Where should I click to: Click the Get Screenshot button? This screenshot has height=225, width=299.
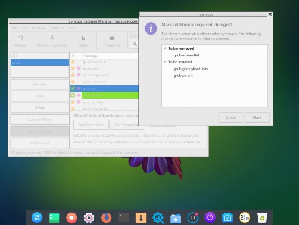[x=91, y=125]
